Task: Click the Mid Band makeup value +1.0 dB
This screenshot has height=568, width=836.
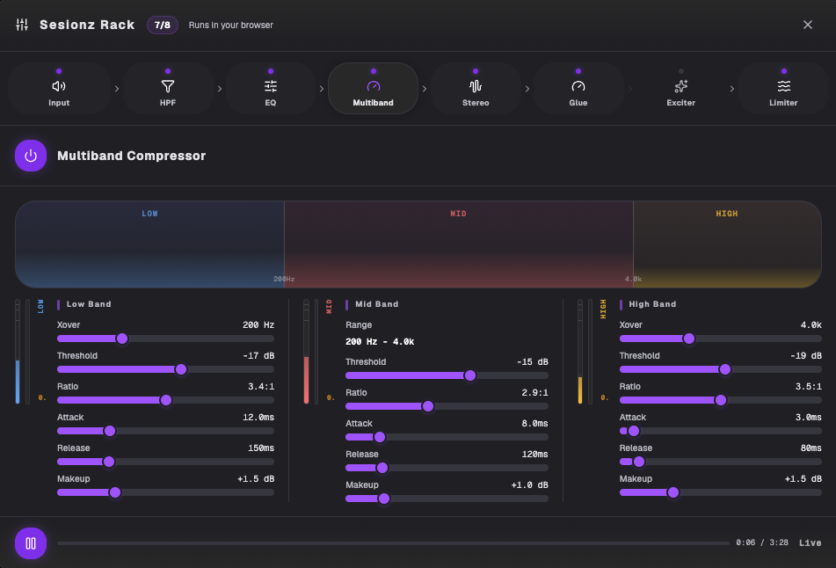Action: pos(529,485)
